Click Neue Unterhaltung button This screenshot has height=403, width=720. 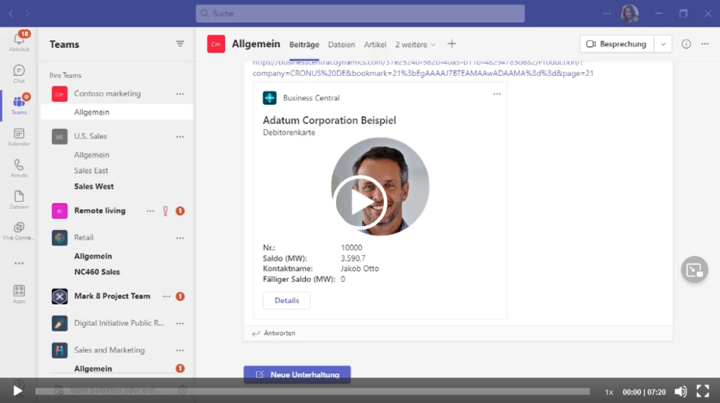[297, 374]
